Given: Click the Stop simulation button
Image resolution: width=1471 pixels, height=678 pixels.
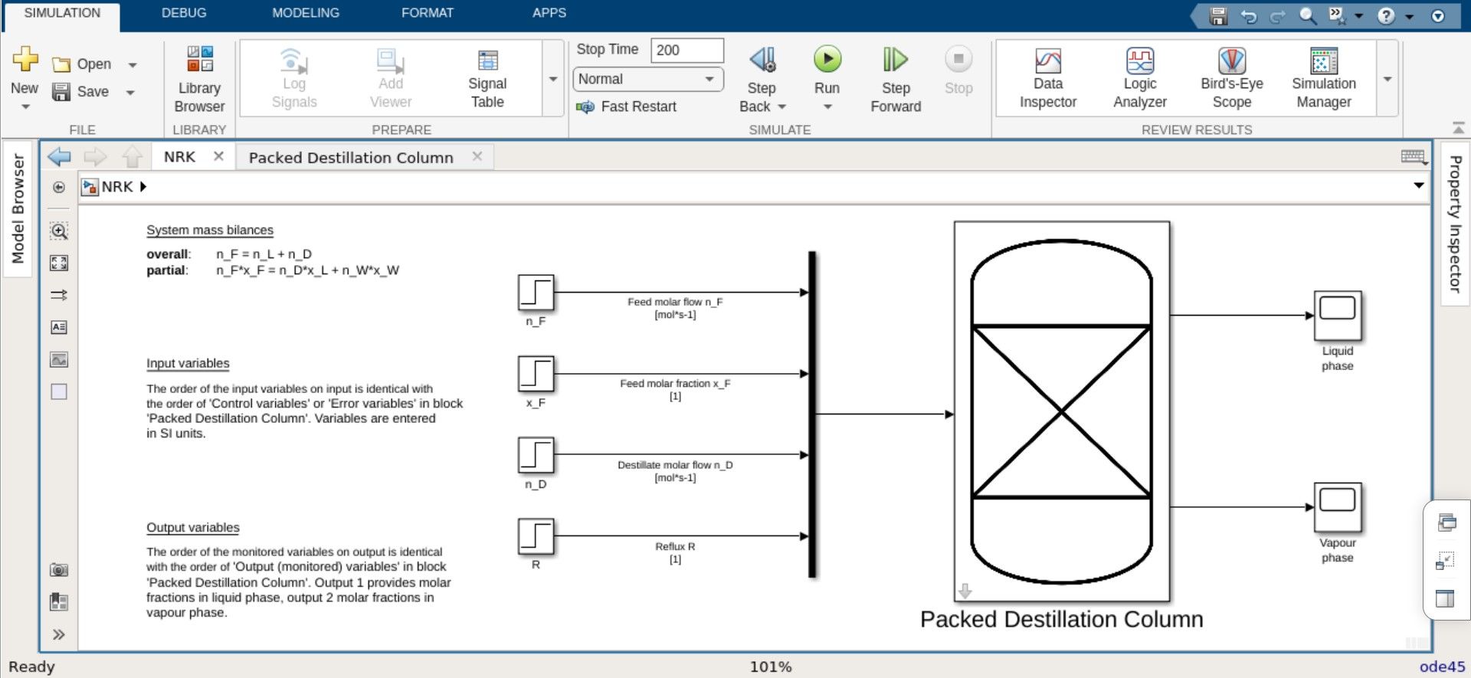Looking at the screenshot, I should [958, 69].
